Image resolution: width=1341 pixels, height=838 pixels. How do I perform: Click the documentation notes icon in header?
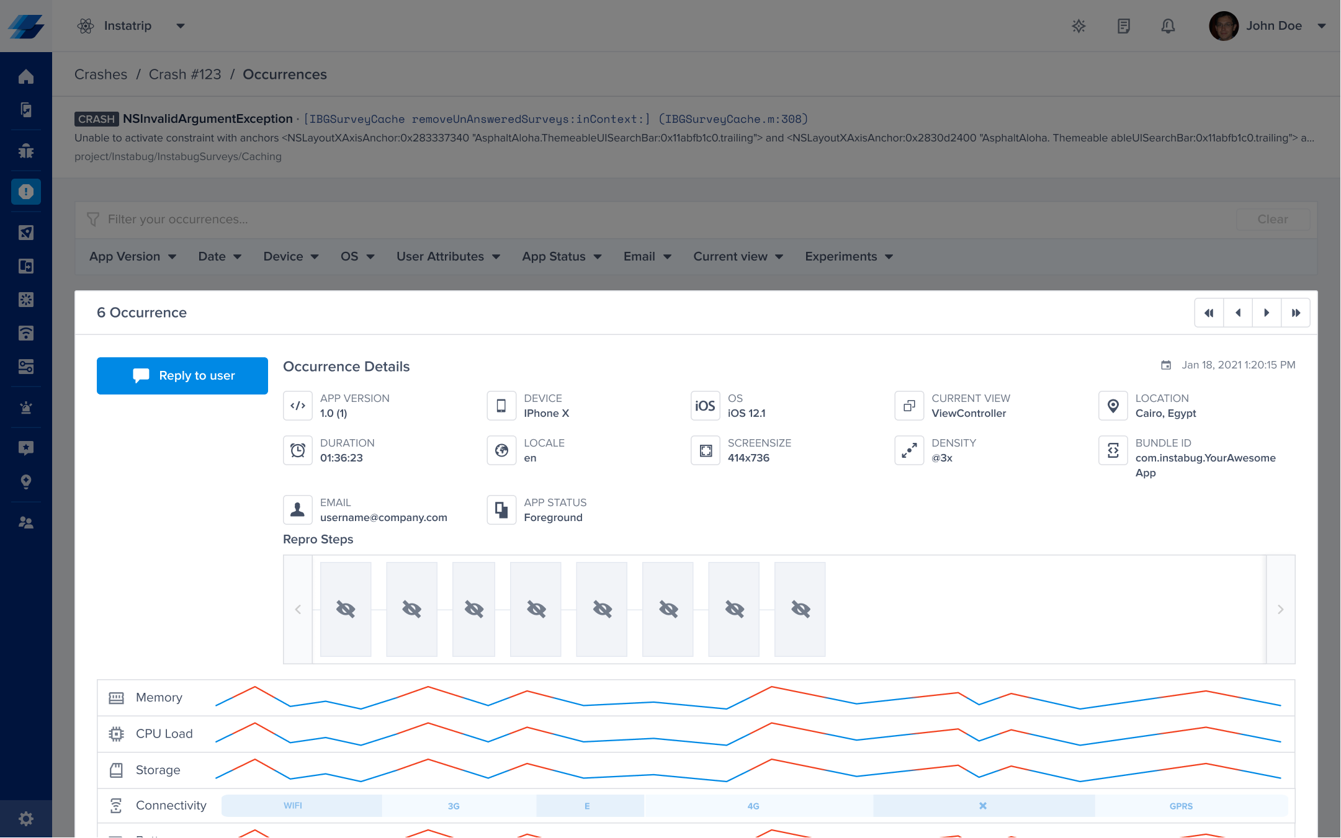(x=1123, y=26)
